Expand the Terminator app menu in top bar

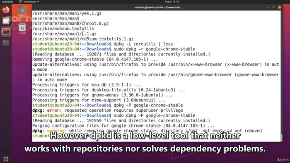[x=29, y=2]
